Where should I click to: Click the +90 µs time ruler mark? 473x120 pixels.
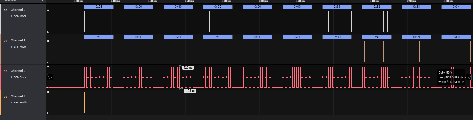click(300, 1)
